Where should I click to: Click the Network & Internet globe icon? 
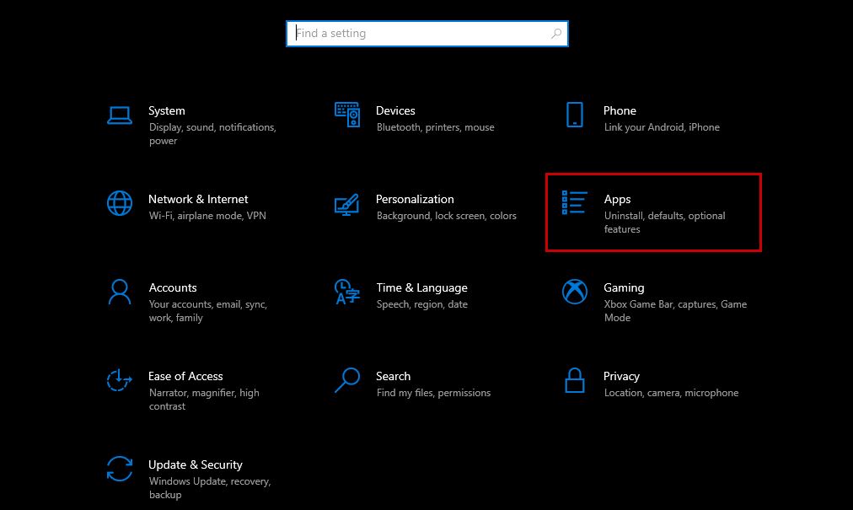[x=119, y=203]
